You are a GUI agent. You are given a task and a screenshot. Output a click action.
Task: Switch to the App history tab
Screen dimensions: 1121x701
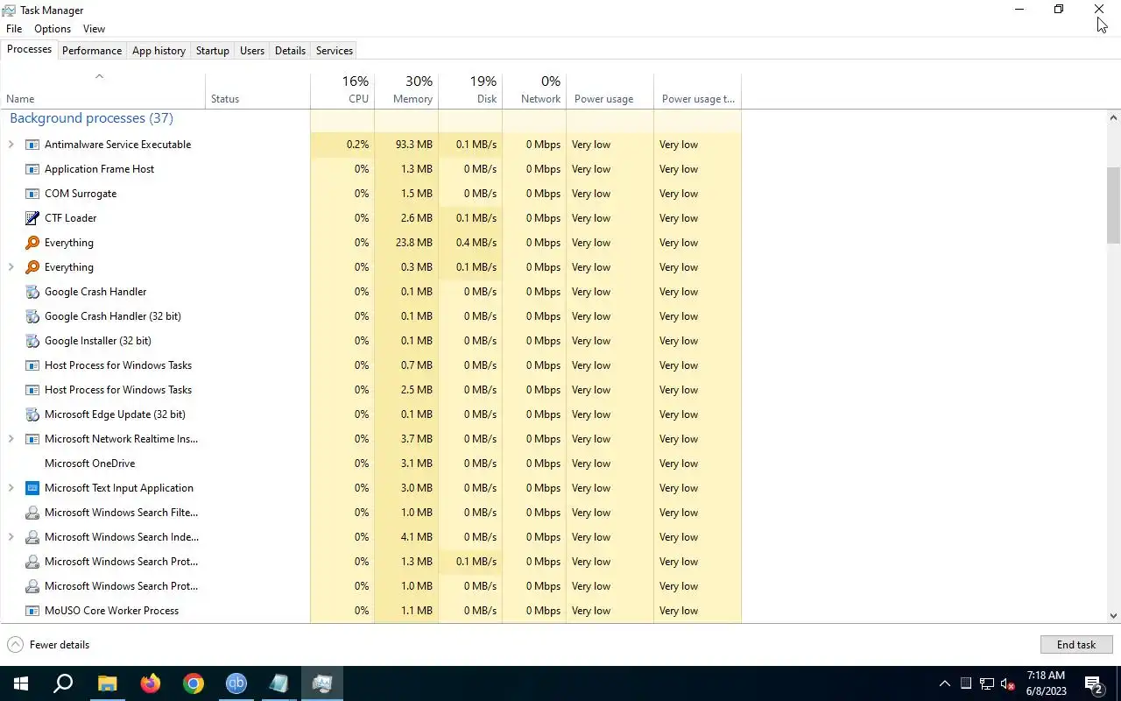click(x=159, y=51)
